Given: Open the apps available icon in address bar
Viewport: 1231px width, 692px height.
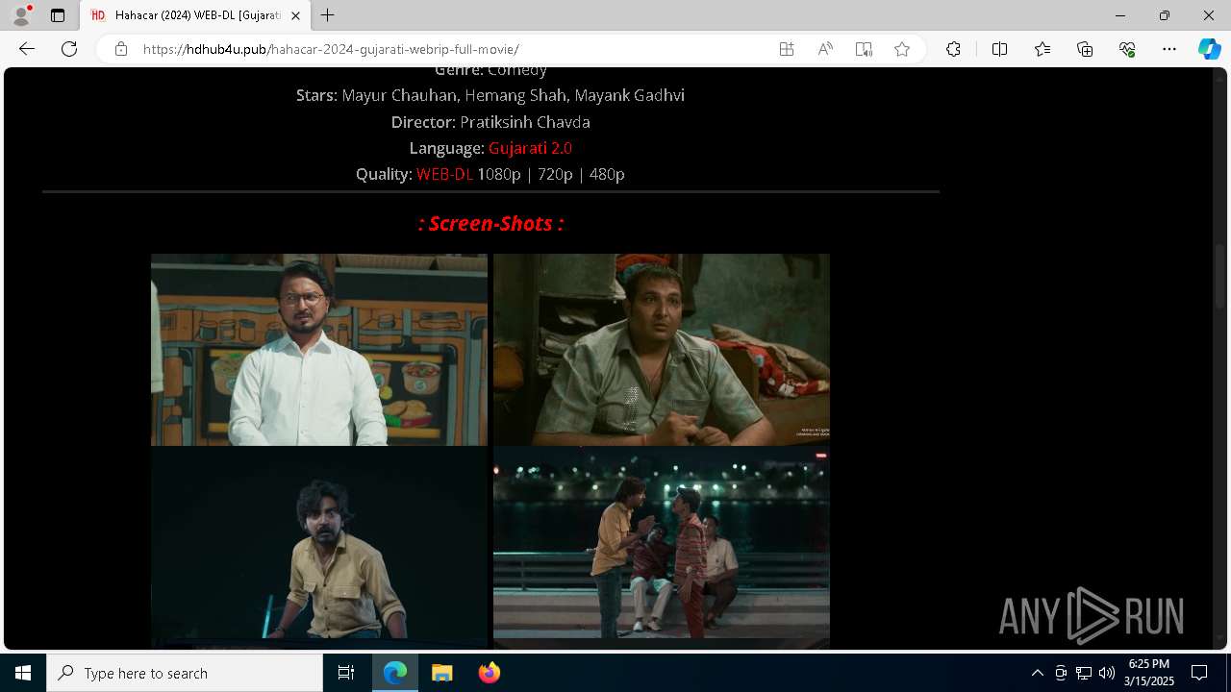Looking at the screenshot, I should click(787, 49).
